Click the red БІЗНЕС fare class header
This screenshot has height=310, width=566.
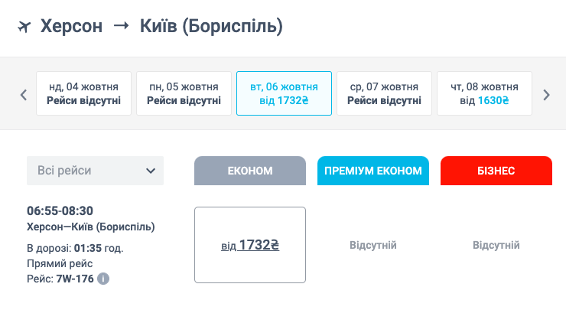click(496, 171)
